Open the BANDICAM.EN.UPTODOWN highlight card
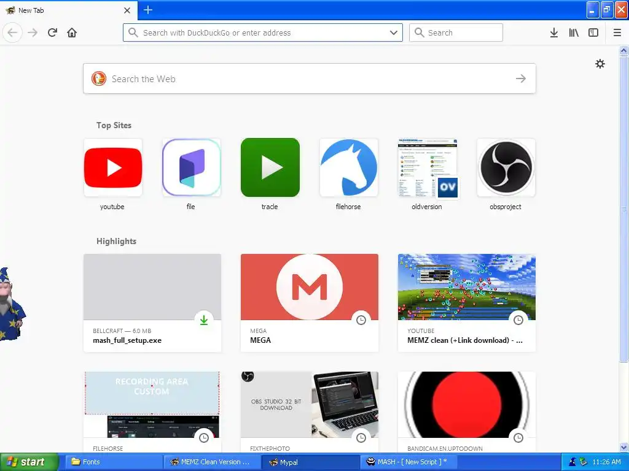Image resolution: width=629 pixels, height=471 pixels. pos(467,413)
